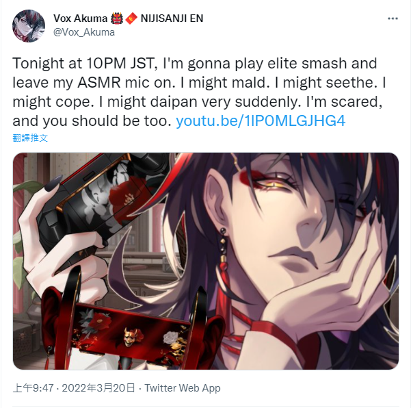The width and height of the screenshot is (411, 408).
Task: Open the youtu.be/1IP0MLGJHG4 stream link
Action: click(x=261, y=120)
